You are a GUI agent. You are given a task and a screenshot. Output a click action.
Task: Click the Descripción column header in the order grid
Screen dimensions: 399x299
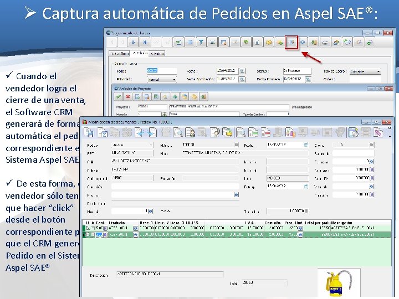[342, 223]
